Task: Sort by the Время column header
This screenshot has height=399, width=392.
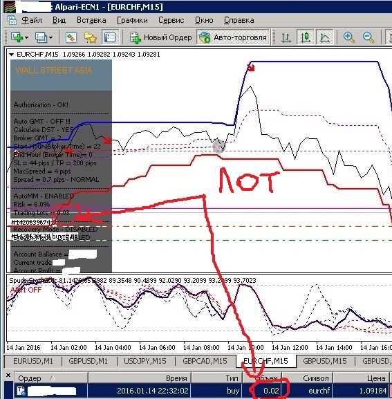Action: [x=140, y=378]
